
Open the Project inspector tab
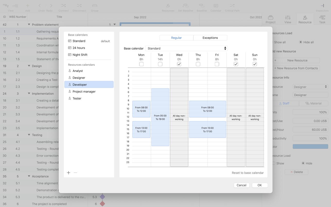pyautogui.click(x=271, y=19)
